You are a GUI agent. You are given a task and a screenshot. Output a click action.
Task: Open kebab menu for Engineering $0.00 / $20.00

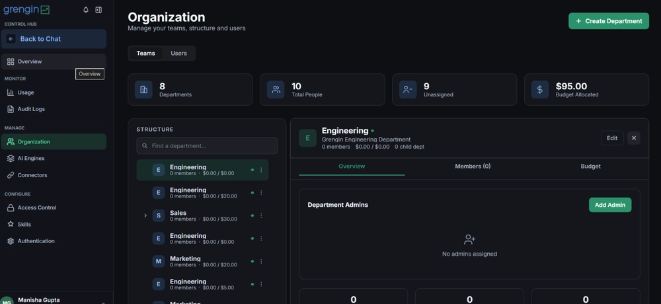coord(261,193)
